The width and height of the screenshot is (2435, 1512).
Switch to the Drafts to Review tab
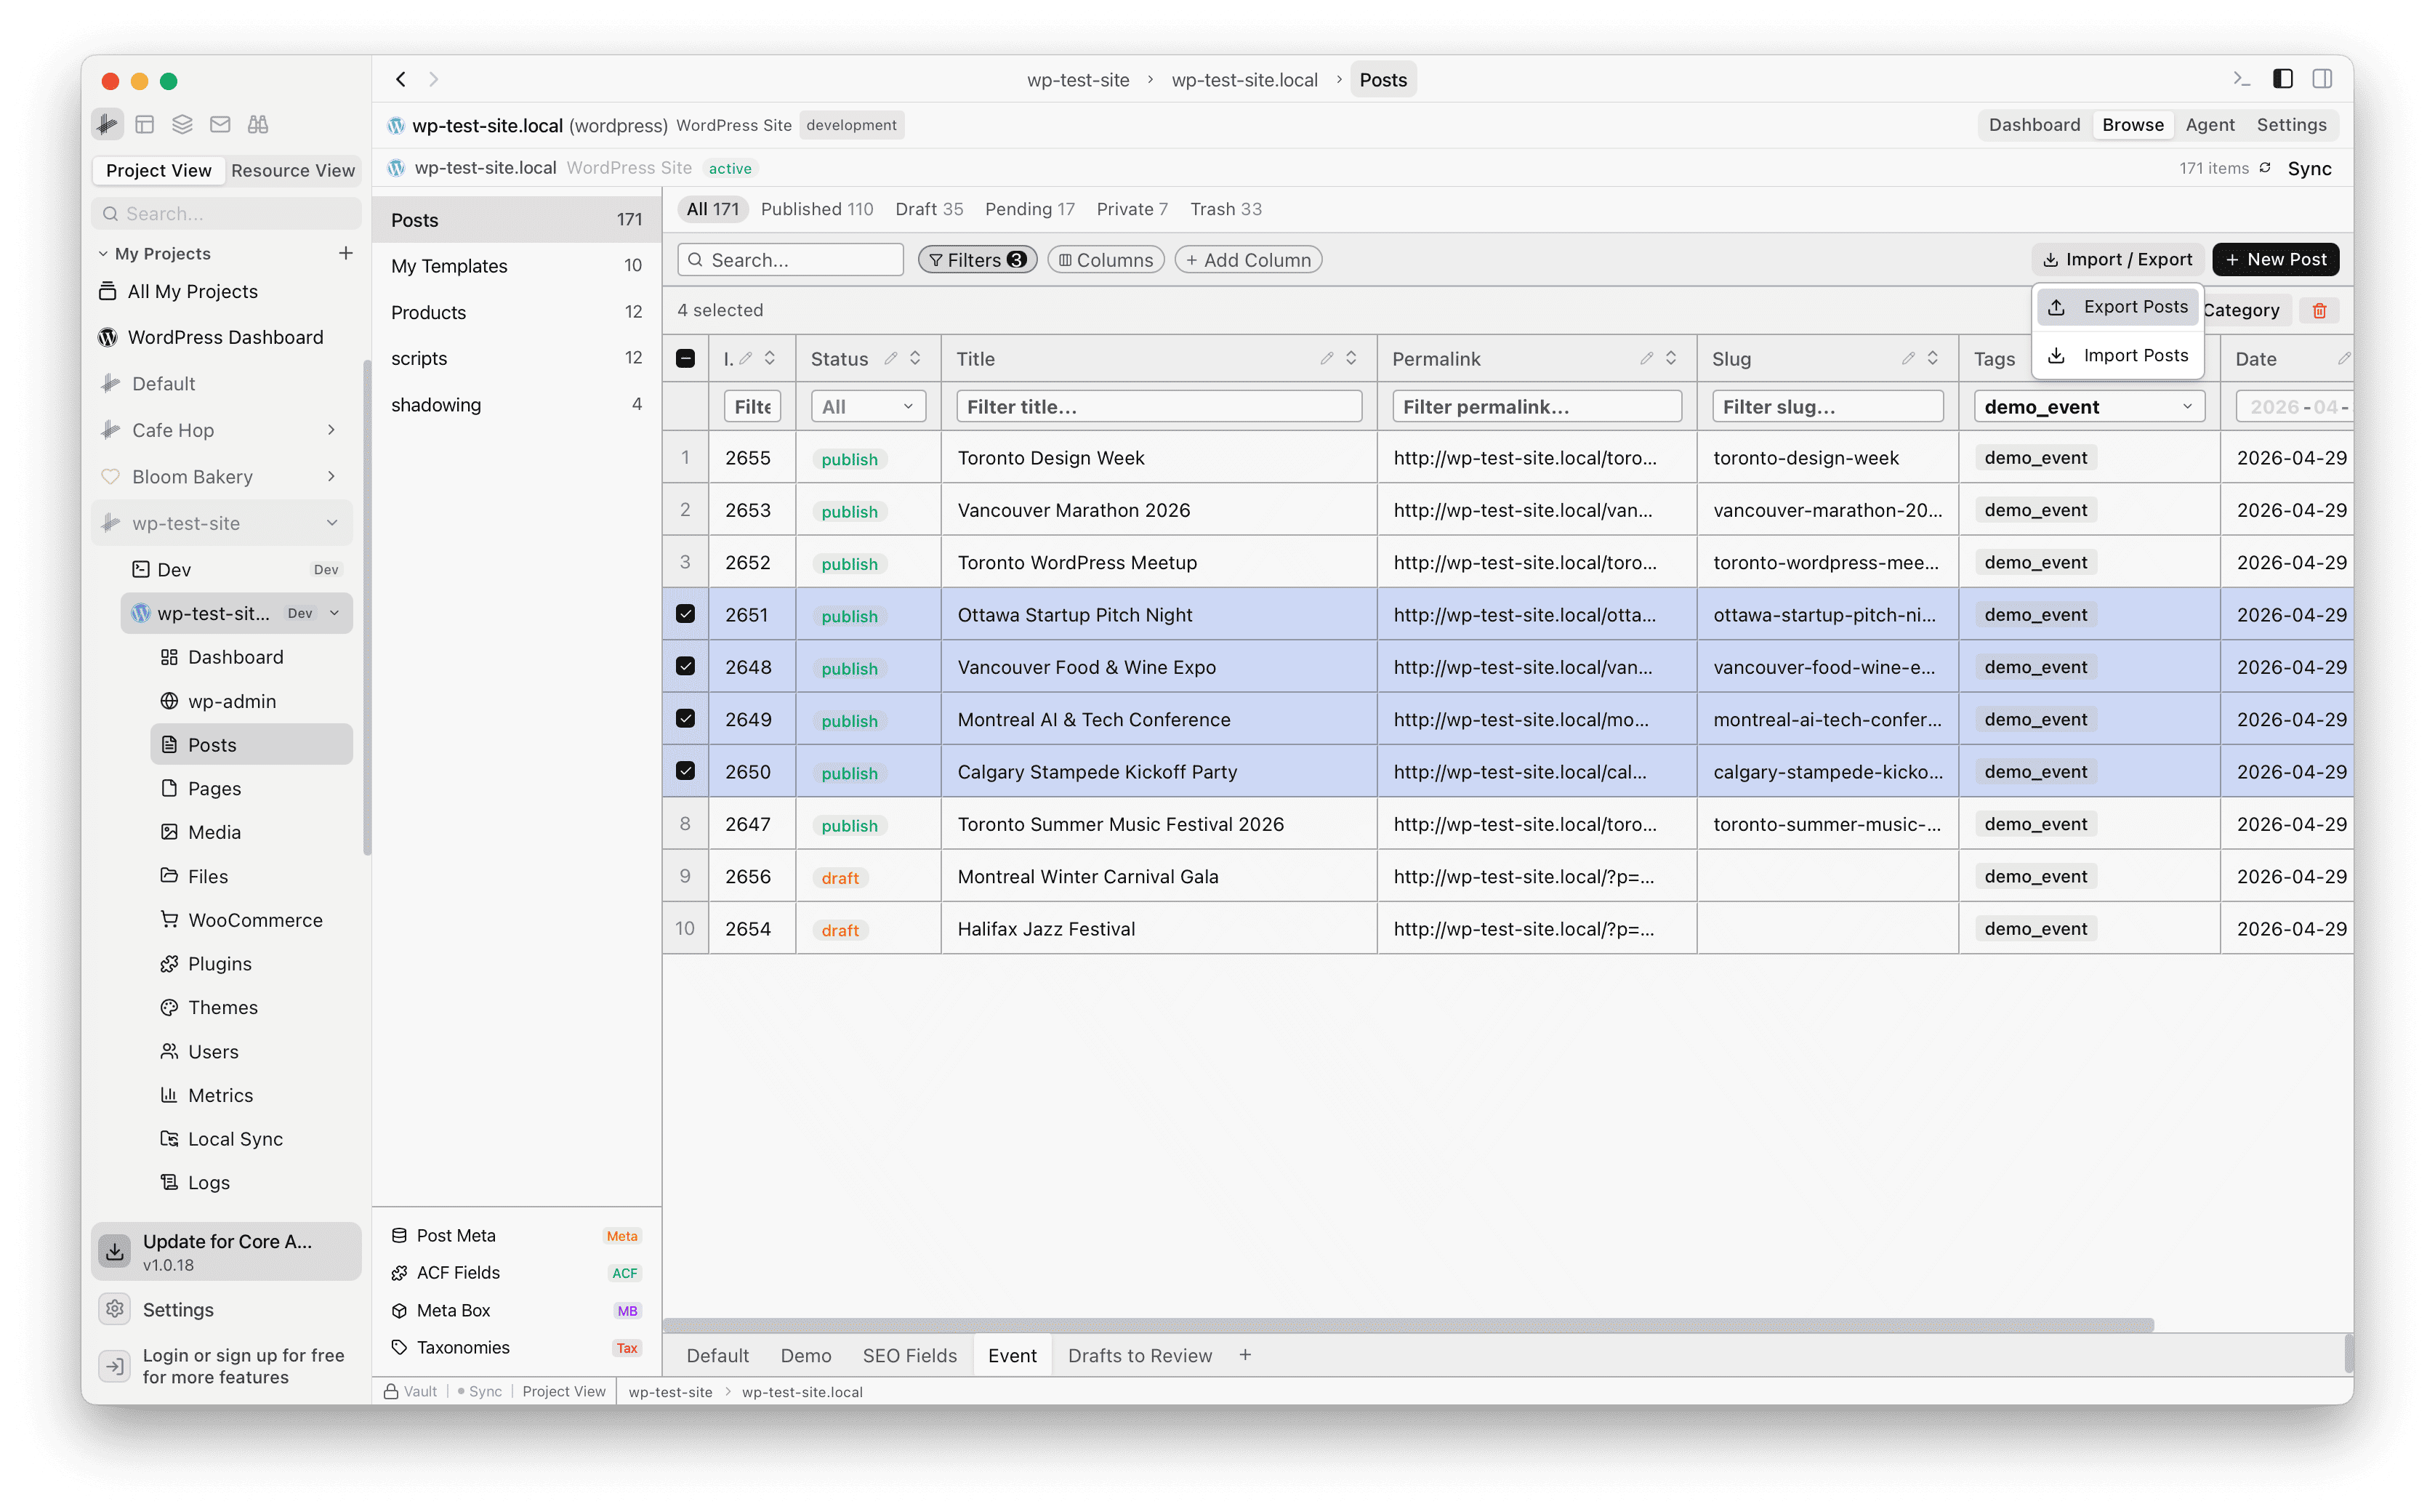coord(1139,1355)
